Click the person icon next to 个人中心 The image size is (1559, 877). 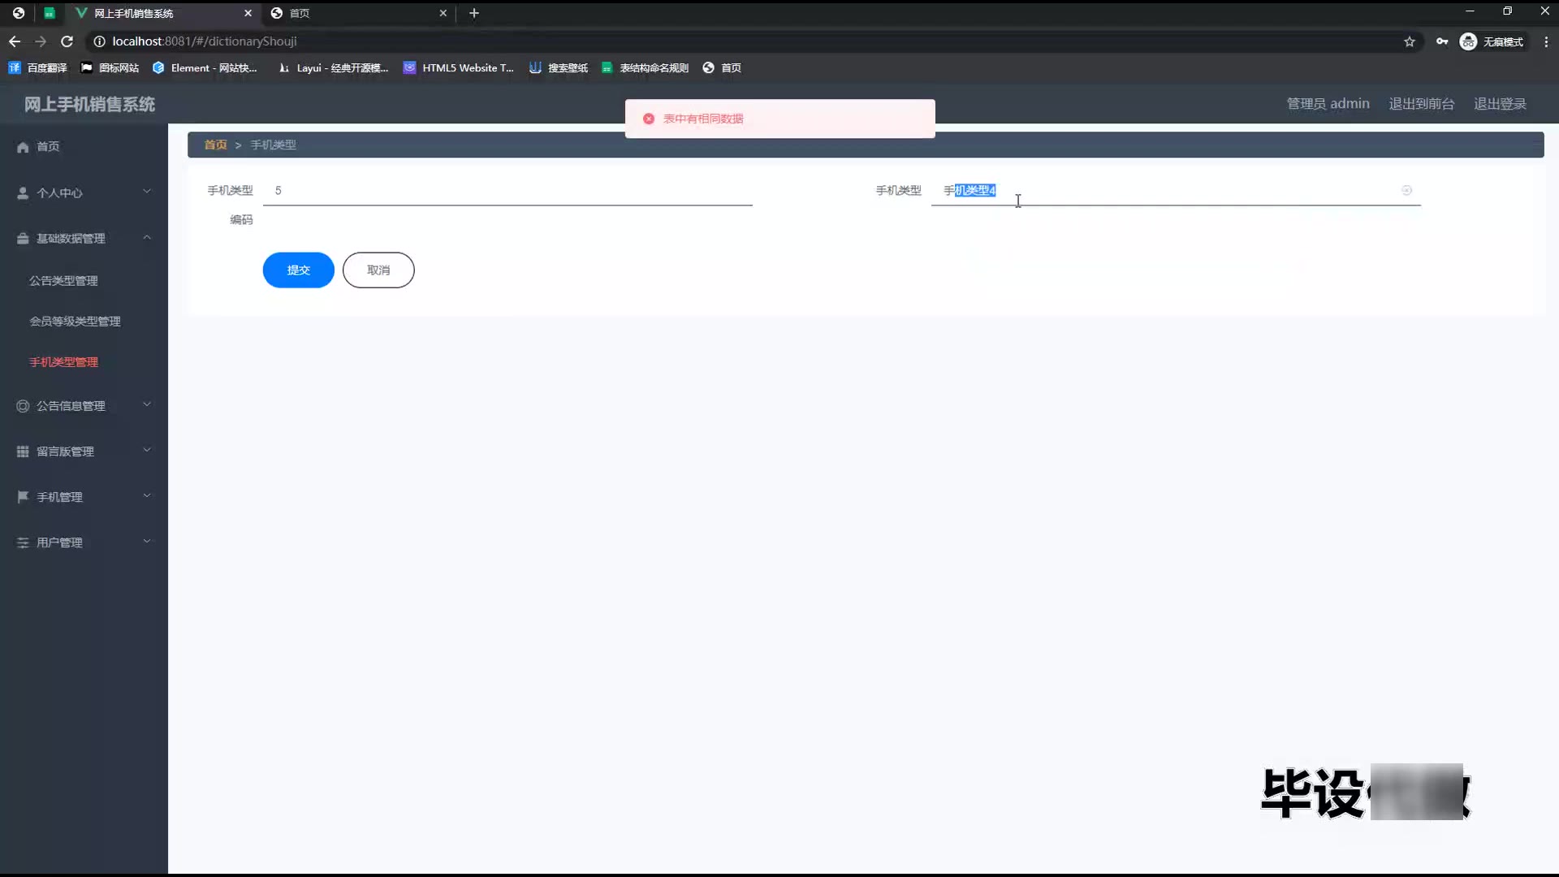tap(23, 193)
